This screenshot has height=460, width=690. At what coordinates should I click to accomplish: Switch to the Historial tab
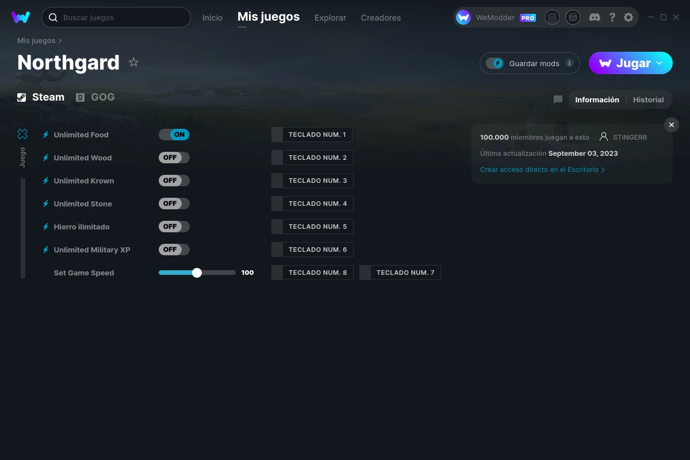point(648,99)
